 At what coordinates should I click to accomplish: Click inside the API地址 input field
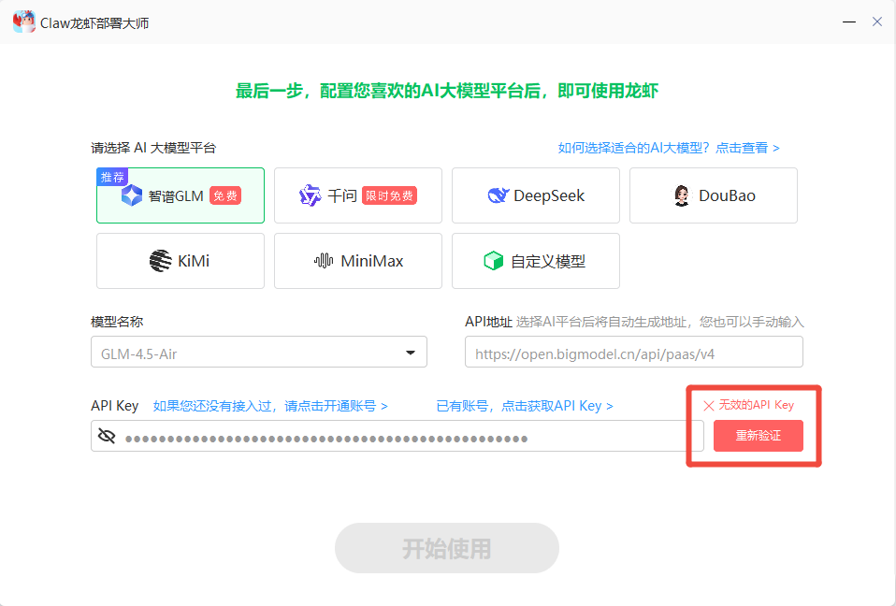tap(633, 352)
